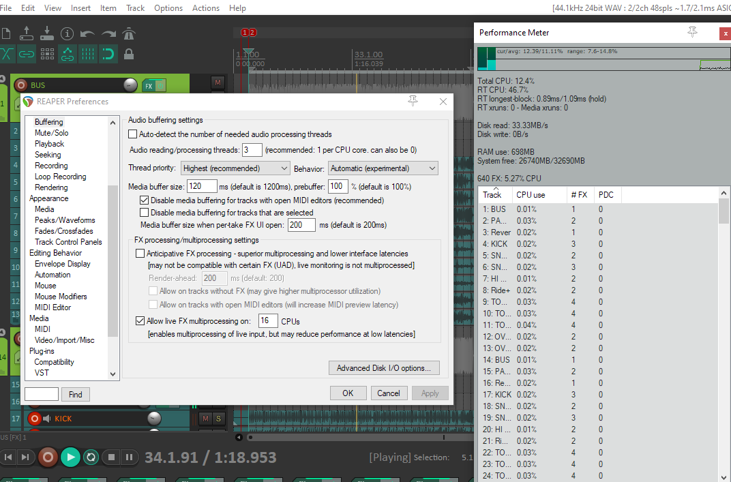The image size is (731, 482).
Task: Enable Anticipative FX processing checkbox
Action: point(140,254)
